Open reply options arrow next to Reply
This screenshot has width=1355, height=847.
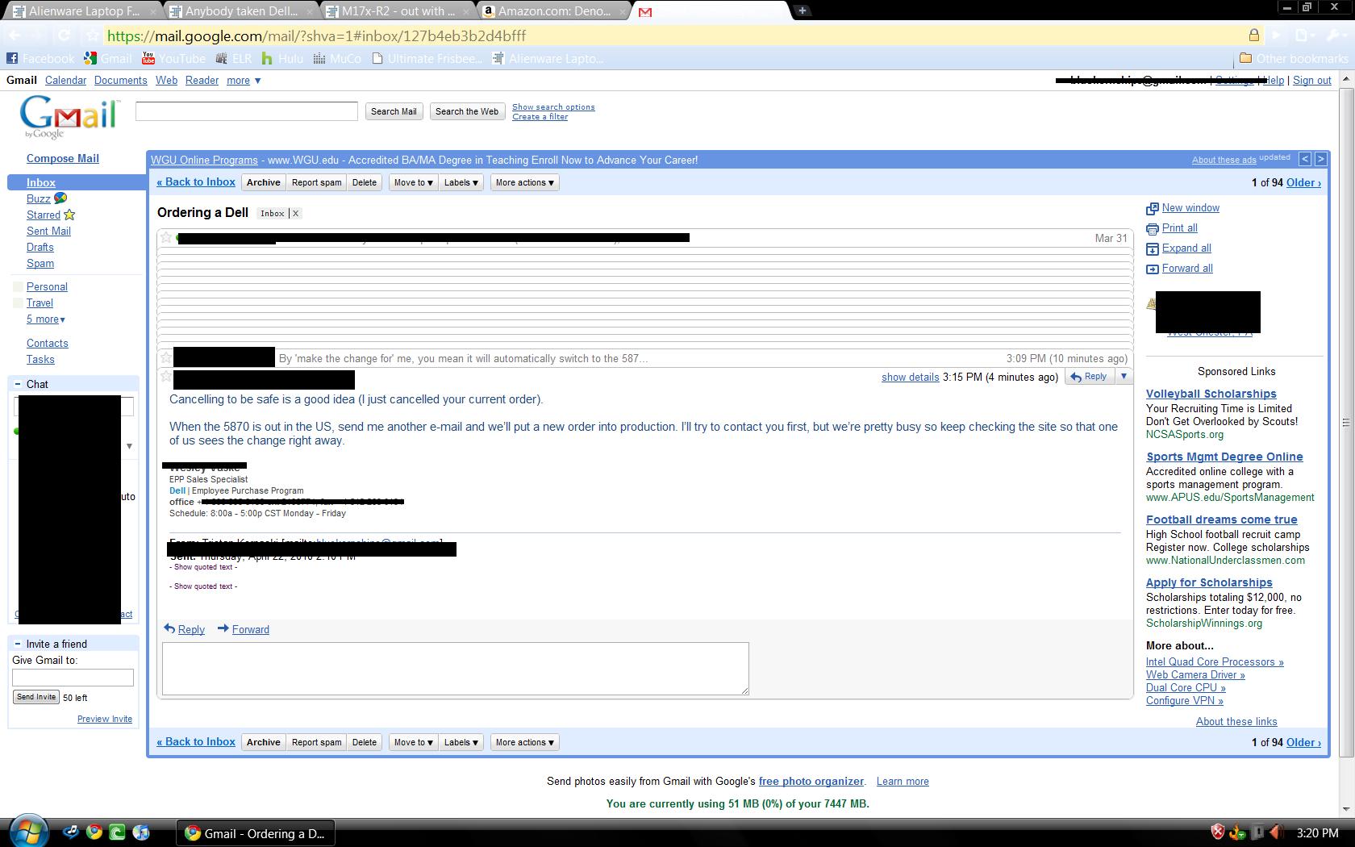[1124, 377]
